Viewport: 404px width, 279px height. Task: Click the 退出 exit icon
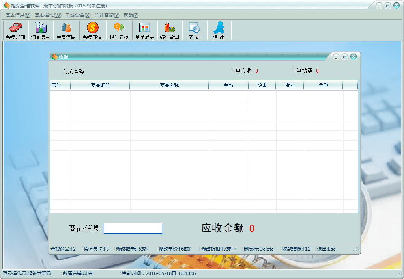[218, 30]
